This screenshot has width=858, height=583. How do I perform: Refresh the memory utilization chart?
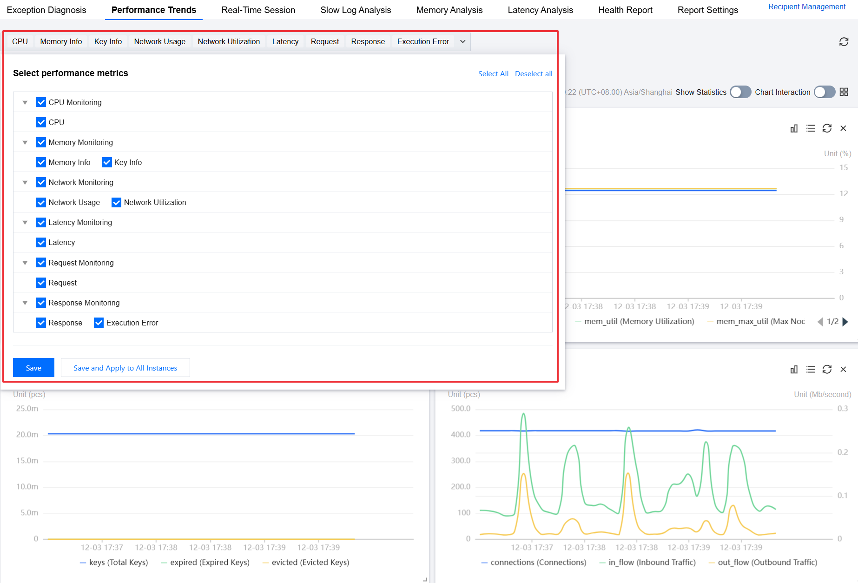[827, 128]
